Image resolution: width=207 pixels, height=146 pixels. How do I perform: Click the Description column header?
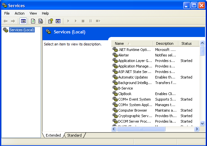click(165, 43)
